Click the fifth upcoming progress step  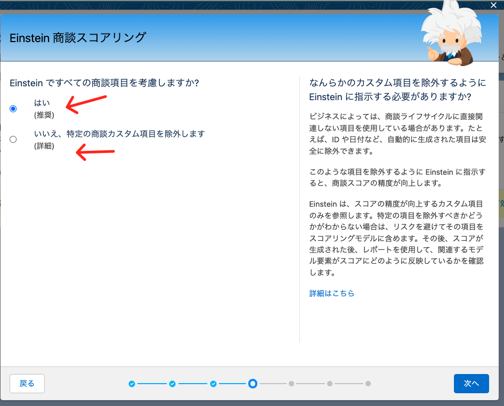291,384
